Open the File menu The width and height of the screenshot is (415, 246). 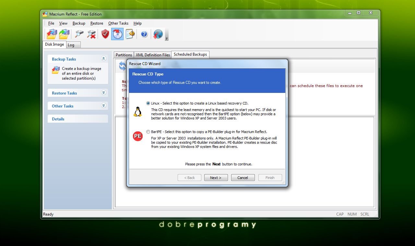coord(51,23)
